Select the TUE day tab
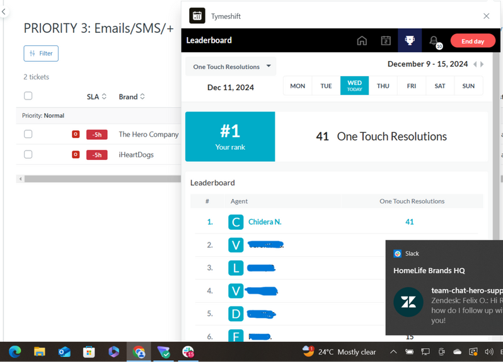This screenshot has height=362, width=503. click(326, 86)
